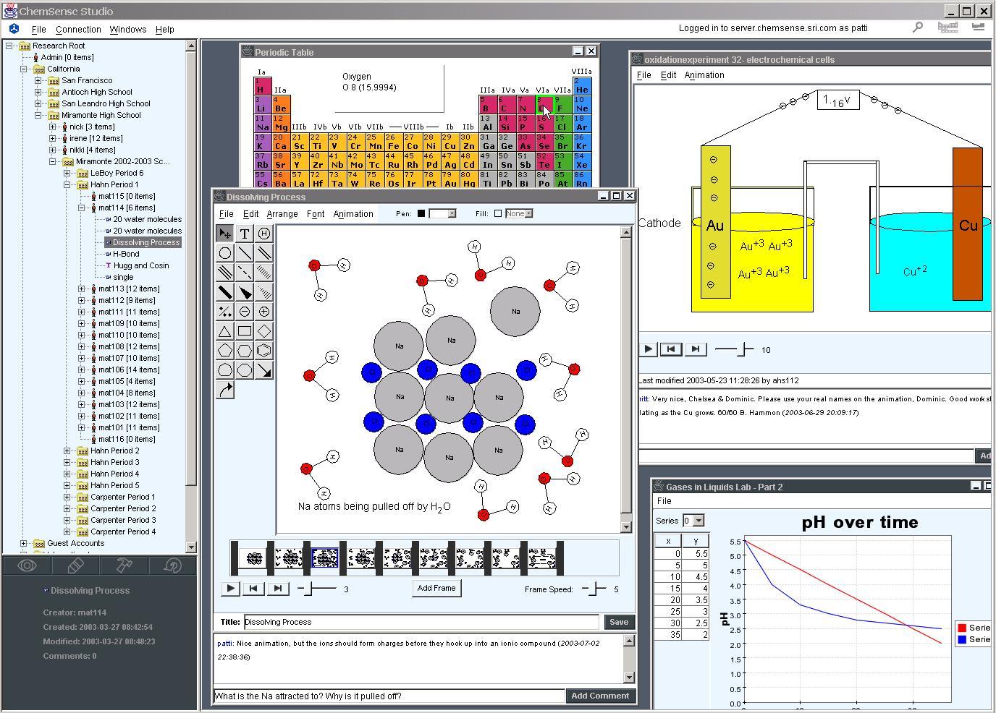The width and height of the screenshot is (996, 713).
Task: Open the pencil (edit) panel in sidebar
Action: (75, 565)
